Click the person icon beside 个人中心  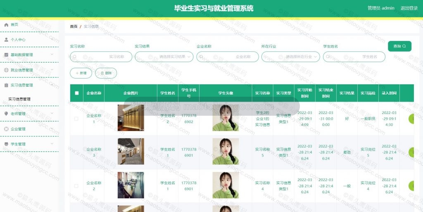coord(6,40)
